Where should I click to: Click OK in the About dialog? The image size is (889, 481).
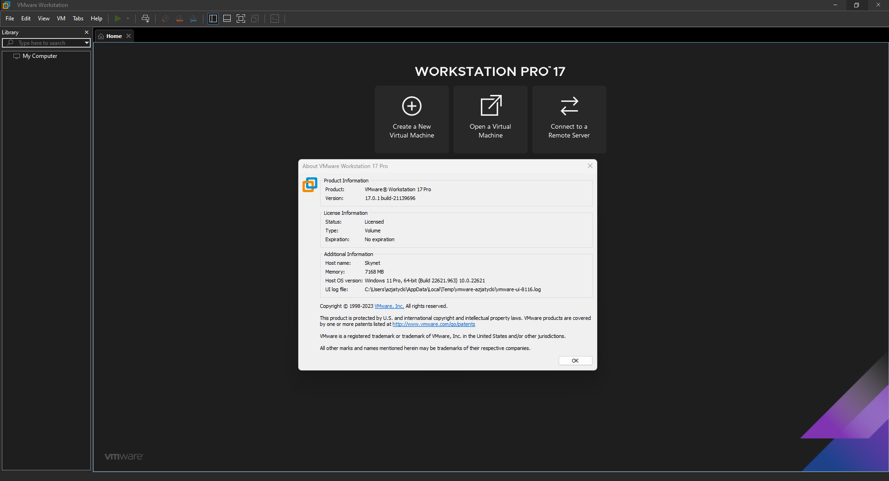tap(575, 361)
